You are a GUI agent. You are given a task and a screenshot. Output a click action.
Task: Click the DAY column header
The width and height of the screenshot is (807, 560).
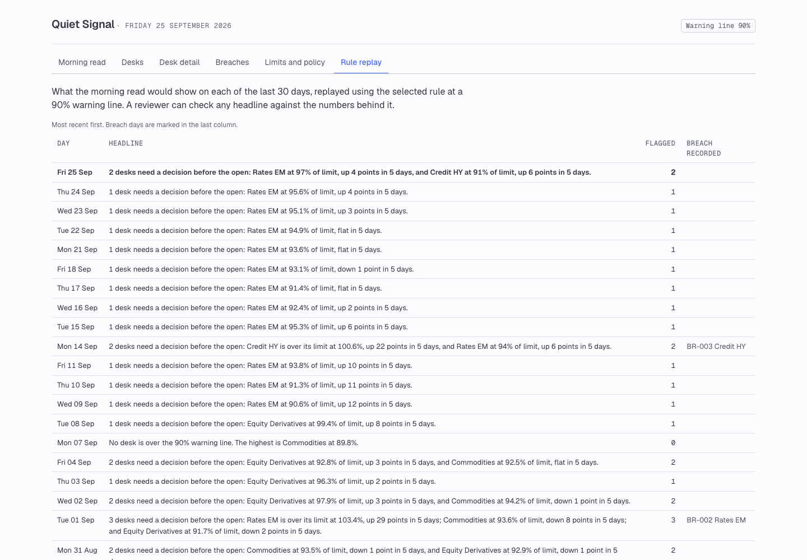click(63, 143)
